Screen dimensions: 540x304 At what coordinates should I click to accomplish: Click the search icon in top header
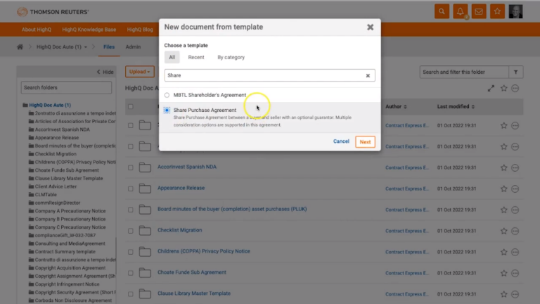(442, 12)
